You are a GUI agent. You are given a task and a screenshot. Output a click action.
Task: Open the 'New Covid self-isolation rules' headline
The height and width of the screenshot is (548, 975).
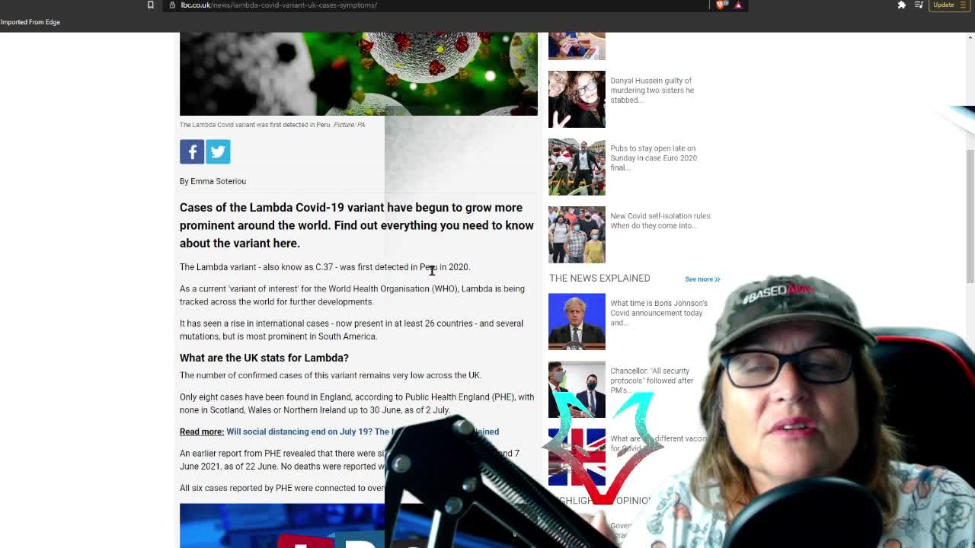point(660,221)
